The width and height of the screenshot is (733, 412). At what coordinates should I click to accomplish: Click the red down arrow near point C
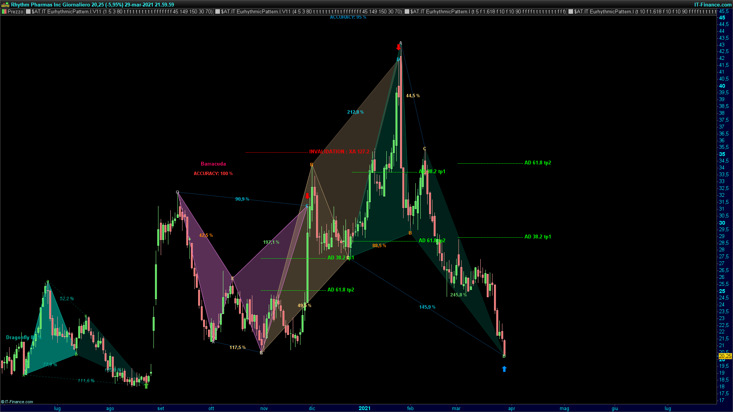[x=307, y=196]
